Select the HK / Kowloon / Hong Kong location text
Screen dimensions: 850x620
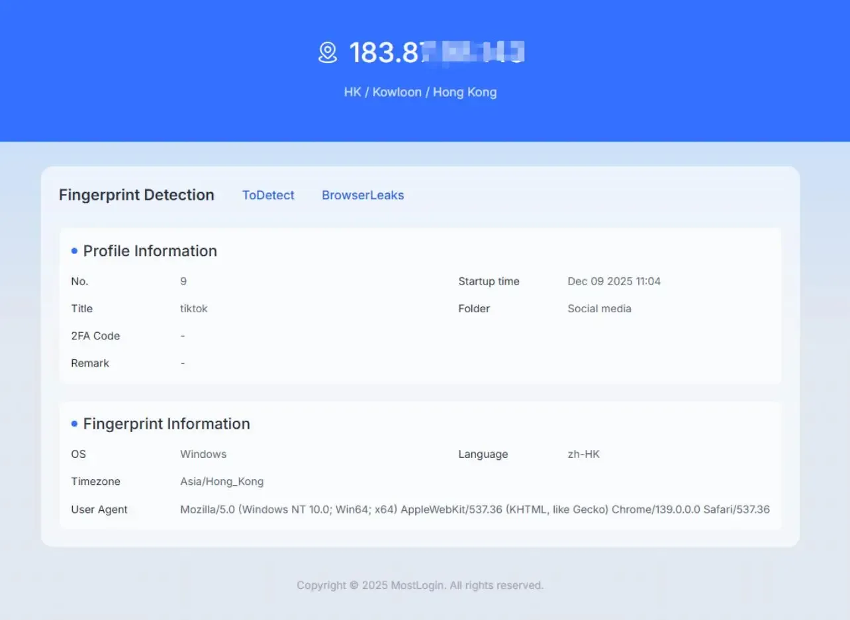(421, 92)
